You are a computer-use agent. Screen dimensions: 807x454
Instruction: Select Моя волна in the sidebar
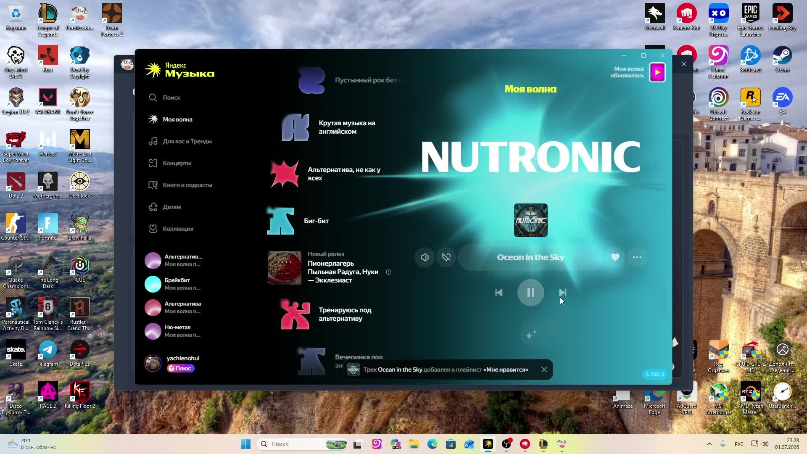point(170,119)
